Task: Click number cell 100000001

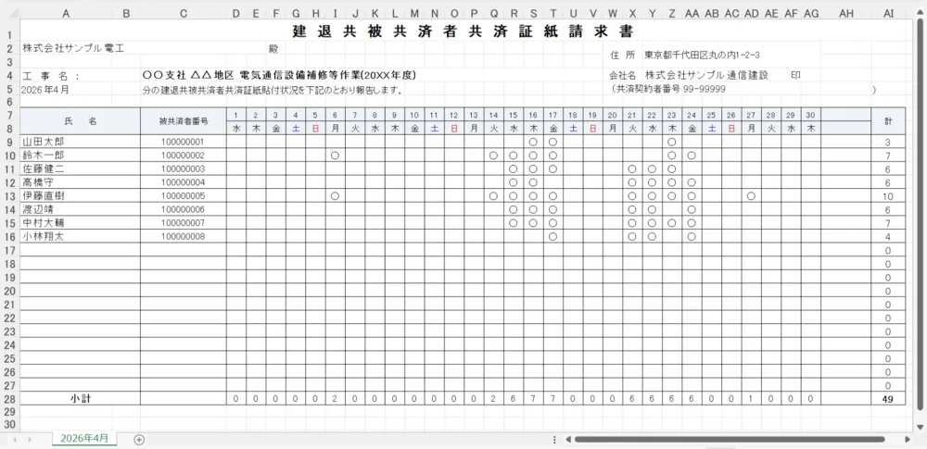Action: click(x=184, y=142)
